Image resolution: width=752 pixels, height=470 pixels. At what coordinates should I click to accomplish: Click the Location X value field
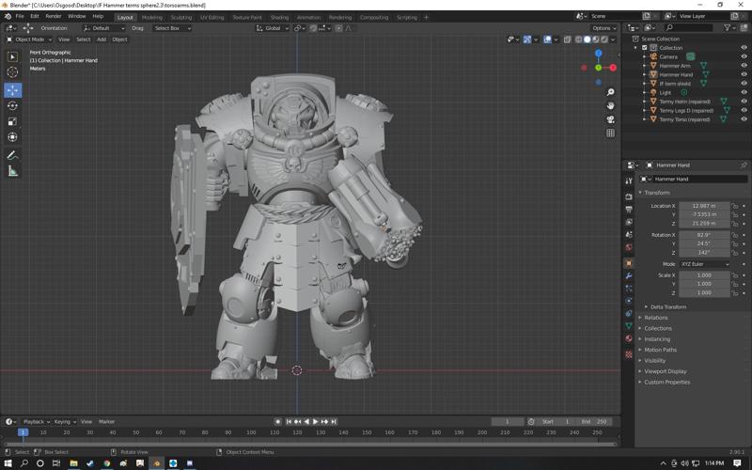(704, 205)
